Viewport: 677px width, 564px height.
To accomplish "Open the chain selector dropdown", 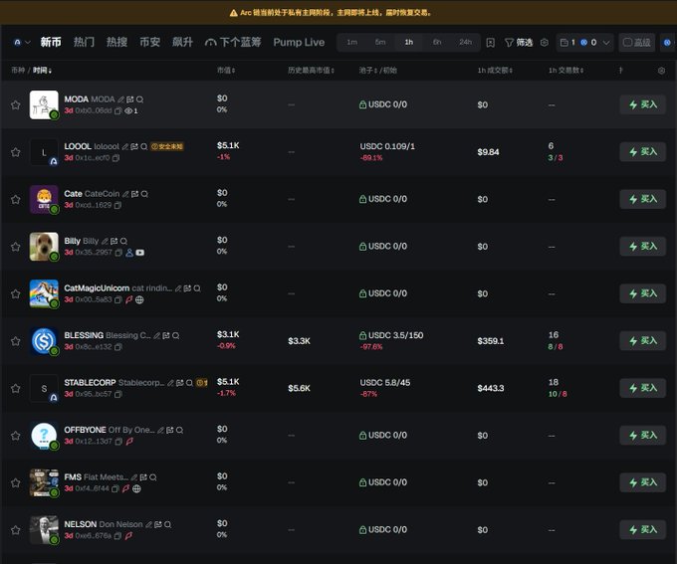I will [21, 43].
